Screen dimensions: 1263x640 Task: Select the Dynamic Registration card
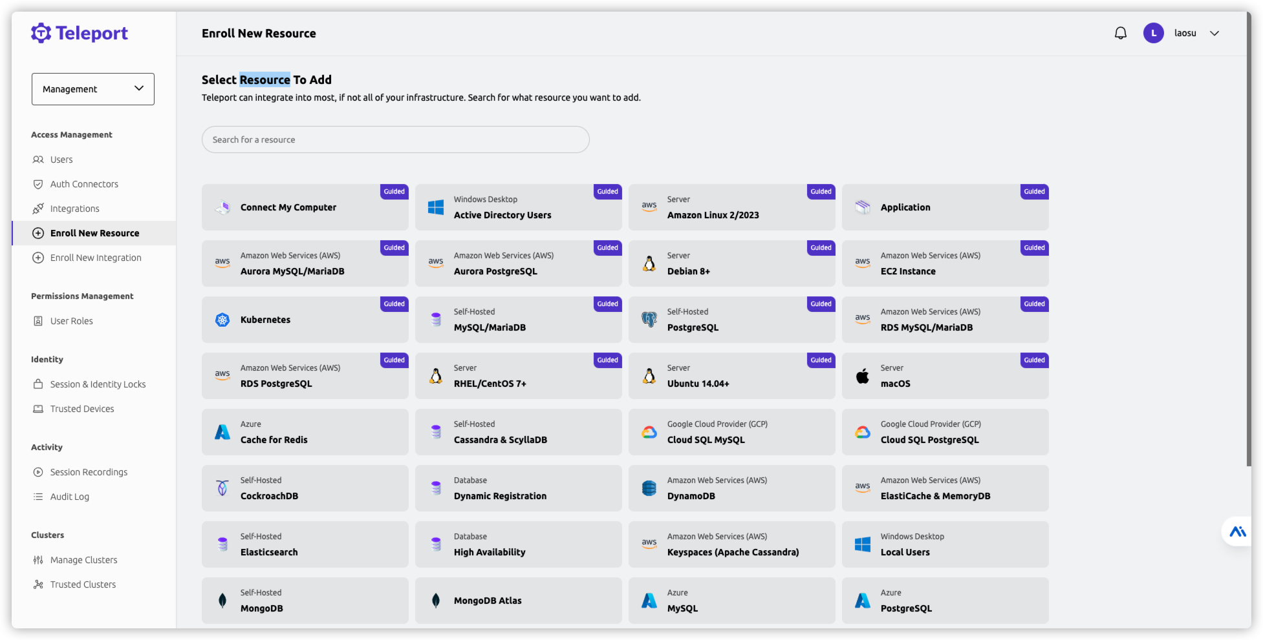[x=519, y=488]
